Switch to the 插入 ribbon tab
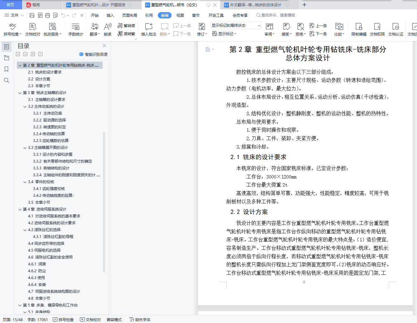The width and height of the screenshot is (417, 323). (x=110, y=15)
